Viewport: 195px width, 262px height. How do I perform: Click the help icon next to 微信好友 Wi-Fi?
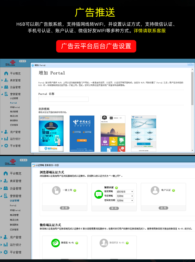[x=127, y=243]
